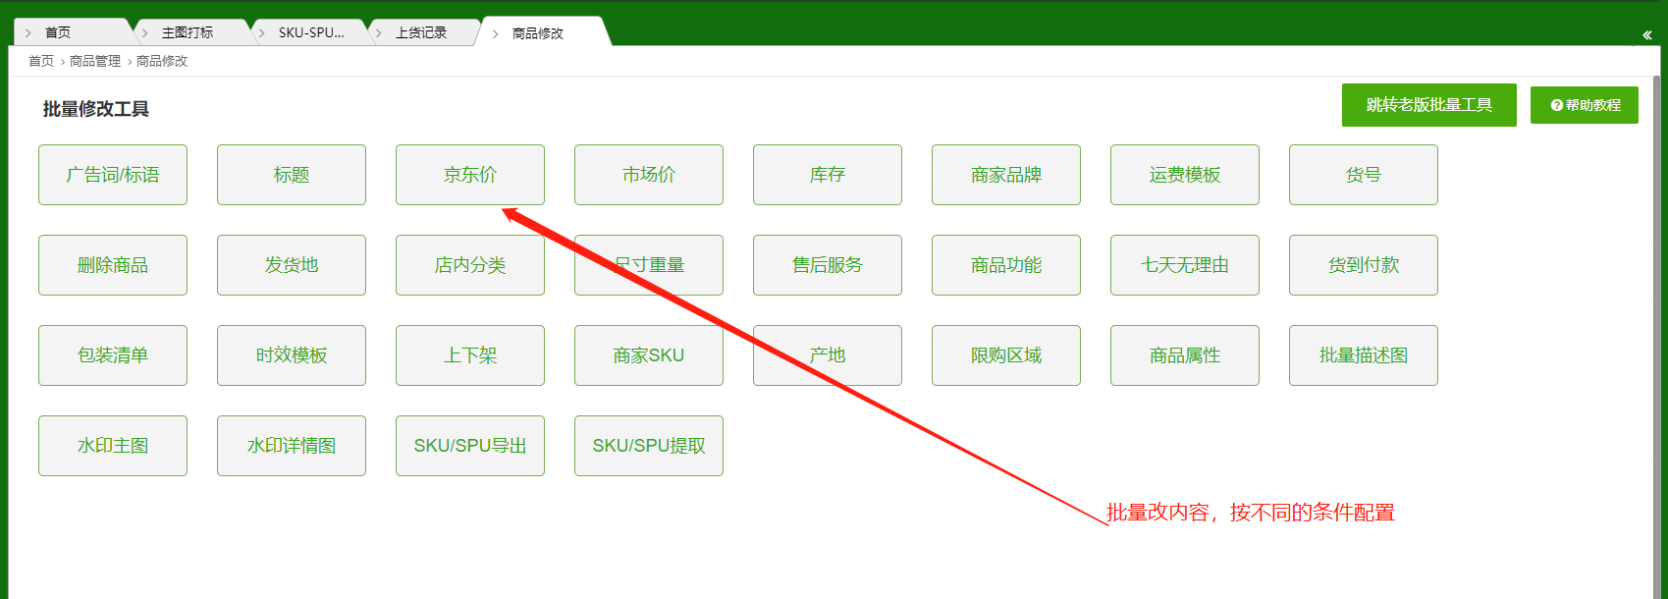Click the double-chevron collapse icon at top right

(1646, 35)
